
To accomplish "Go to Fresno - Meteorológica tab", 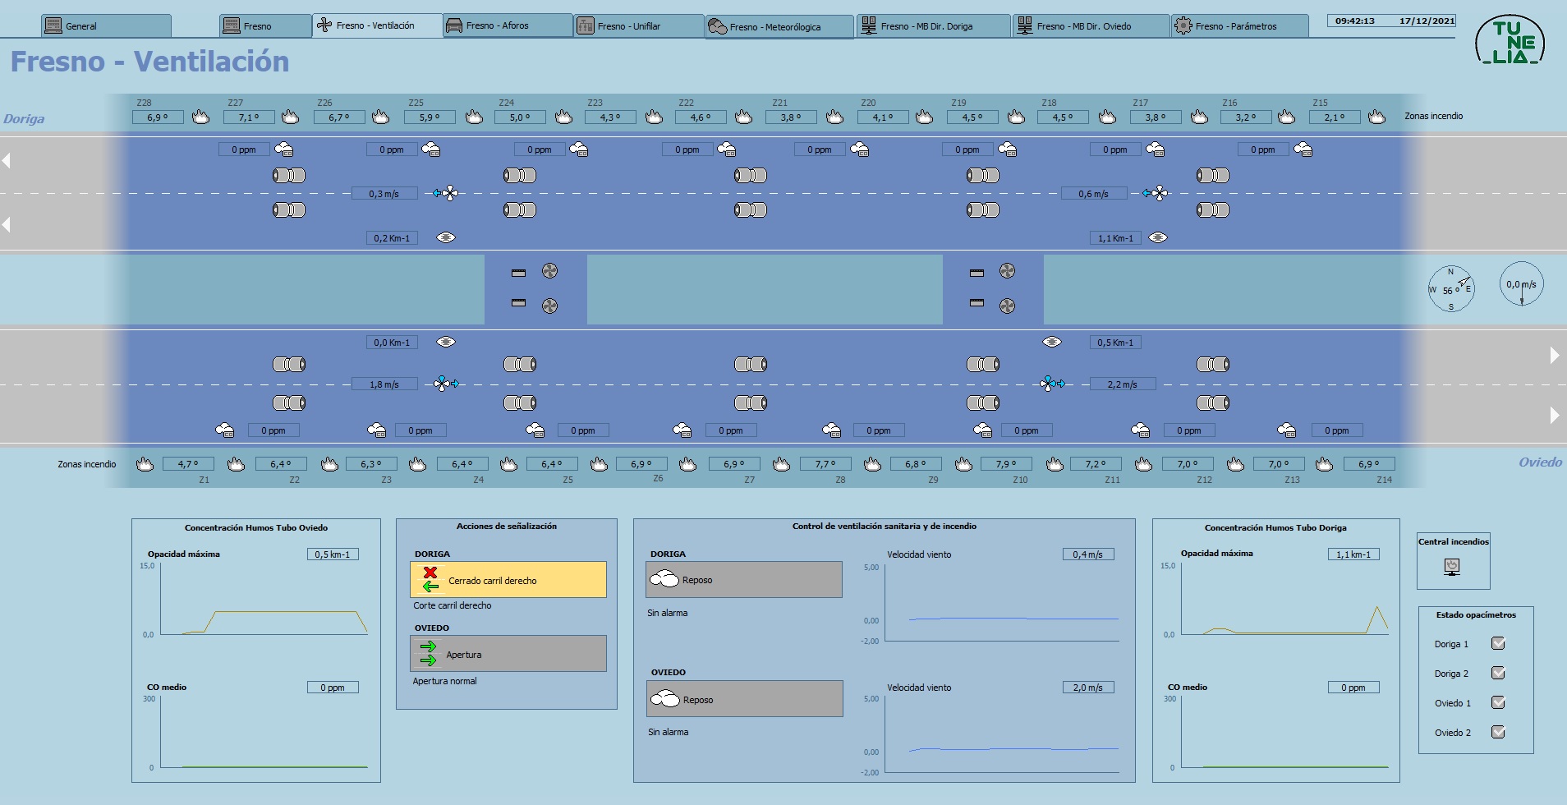I will pos(779,26).
